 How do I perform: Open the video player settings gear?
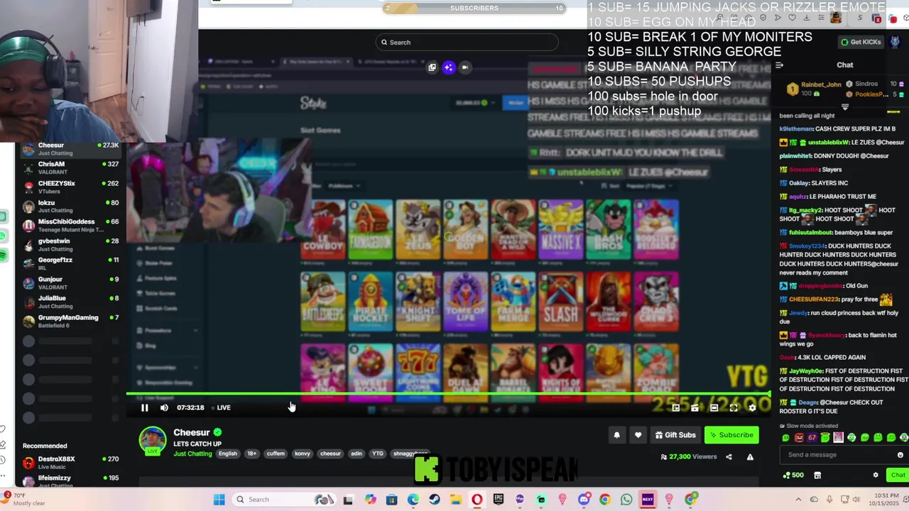(752, 407)
